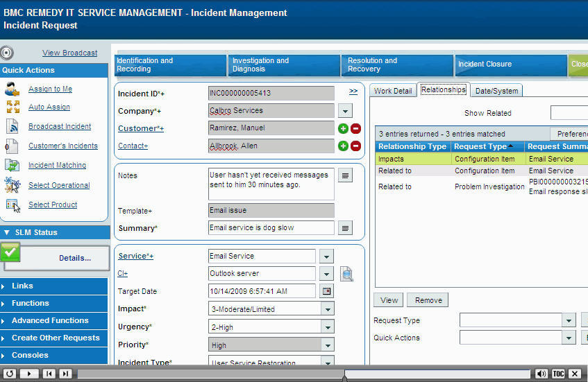This screenshot has height=382, width=588.
Task: Open the Impact dropdown
Action: click(x=328, y=309)
